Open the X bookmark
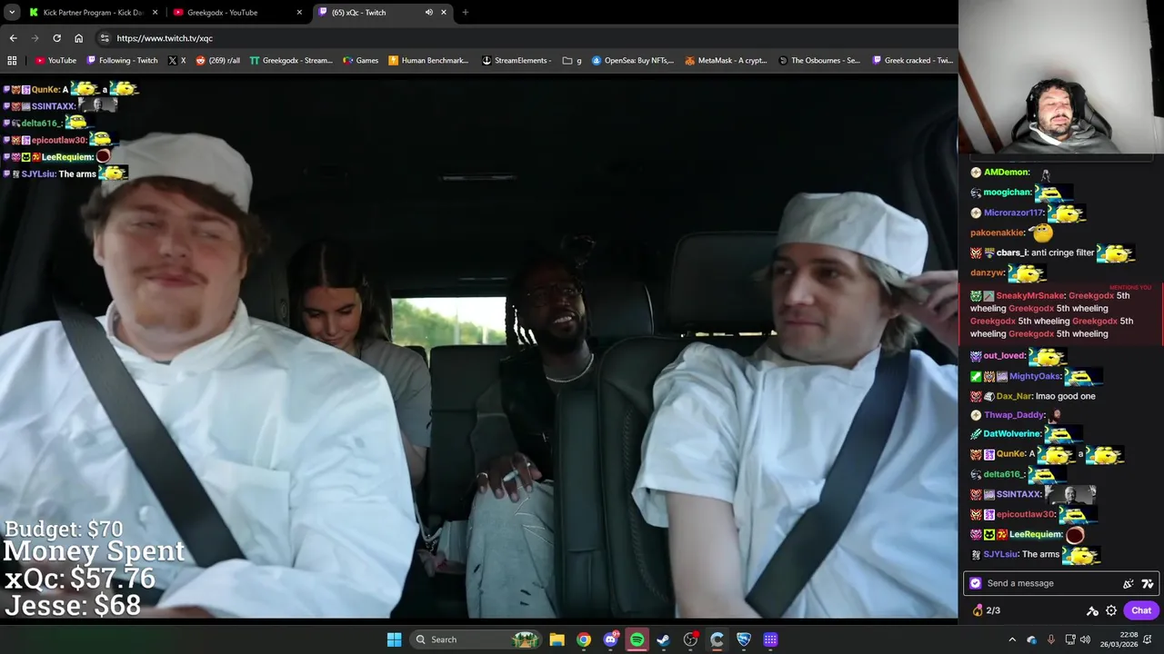 [x=176, y=61]
